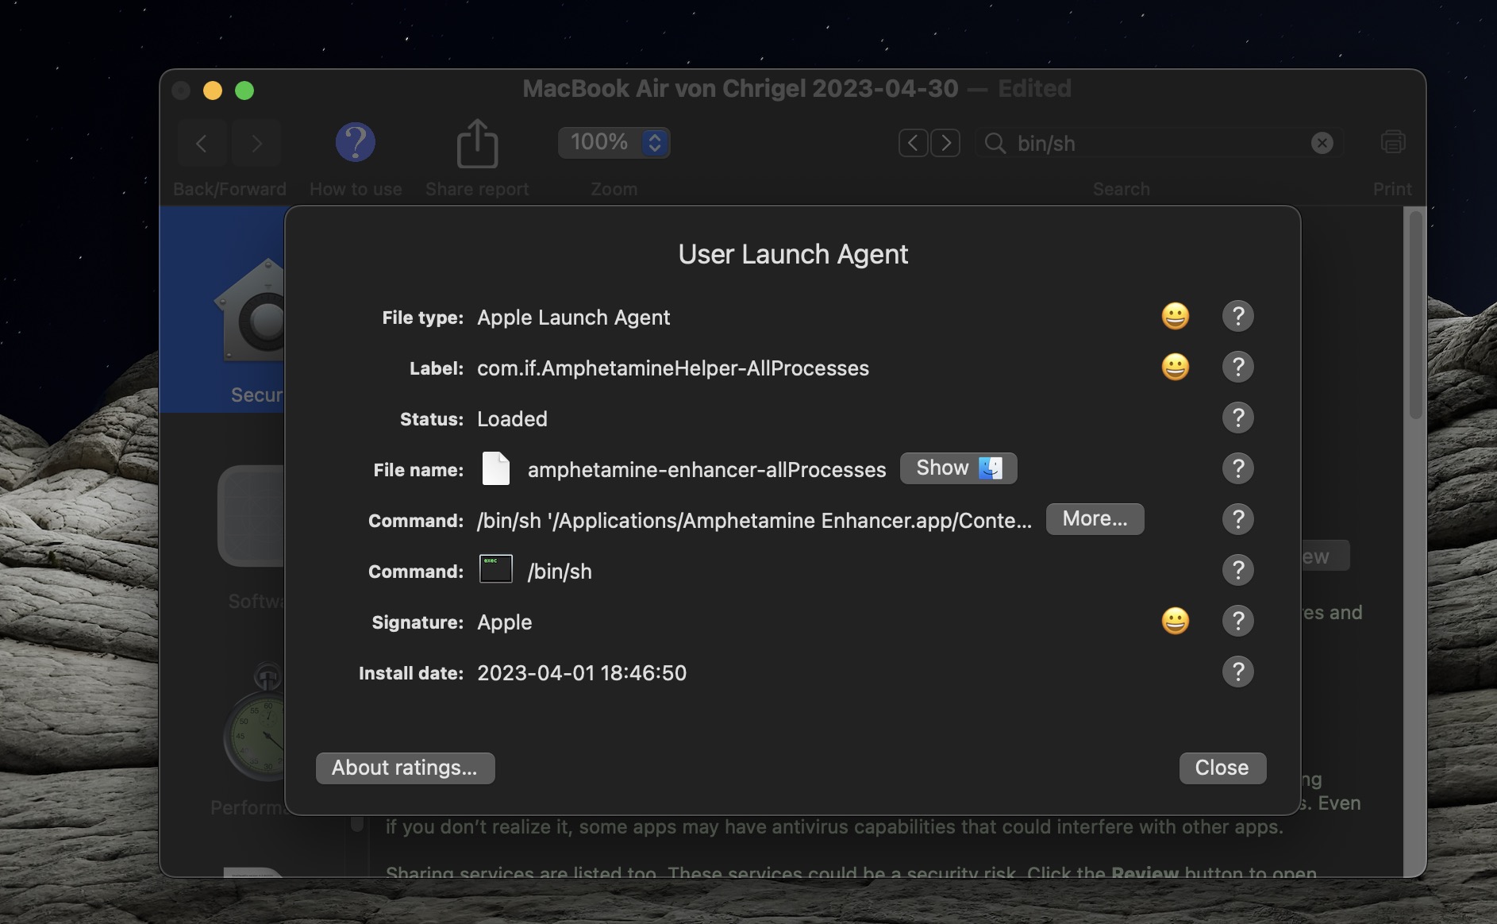
Task: Click the report's vertical scrollbar
Action: (x=1415, y=314)
